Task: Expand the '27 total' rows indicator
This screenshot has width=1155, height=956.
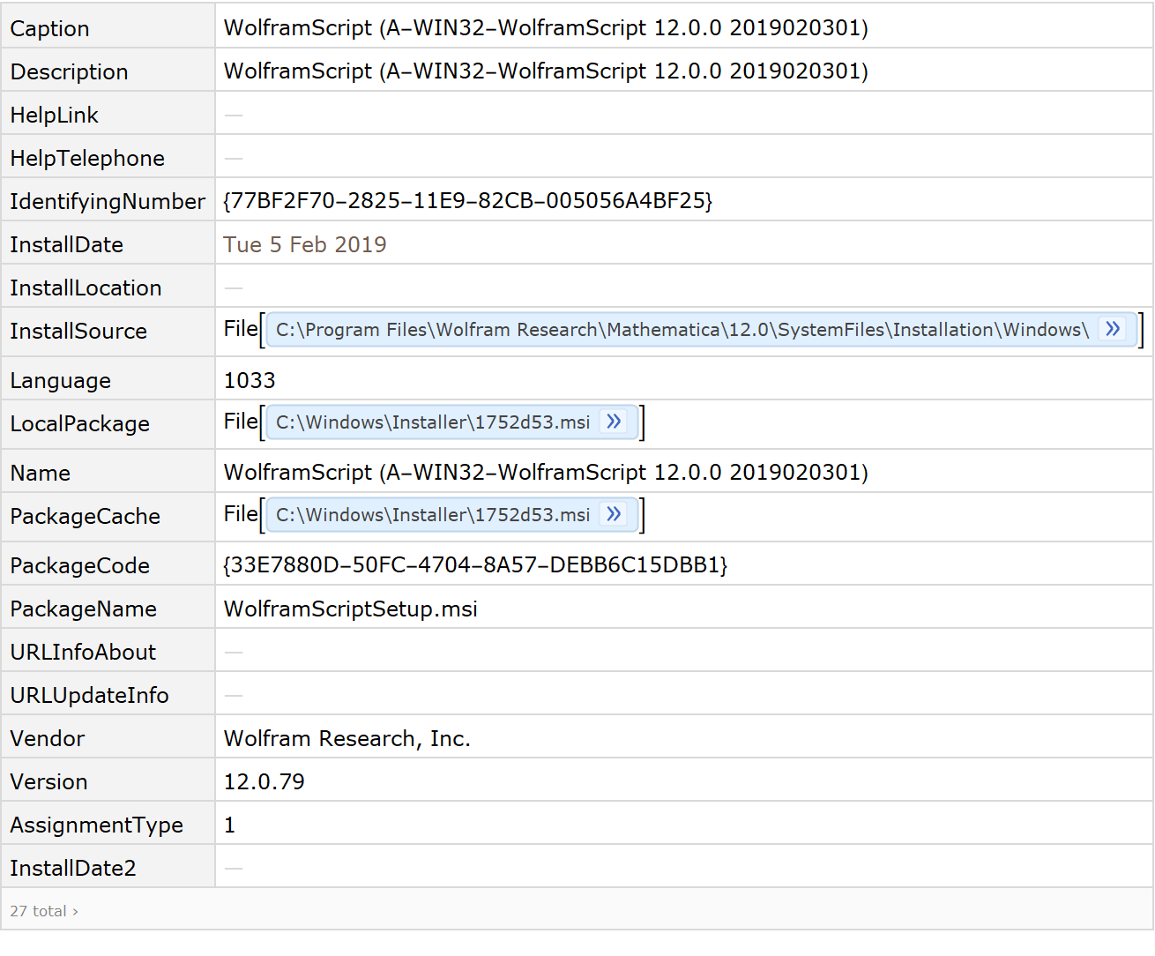Action: point(44,911)
